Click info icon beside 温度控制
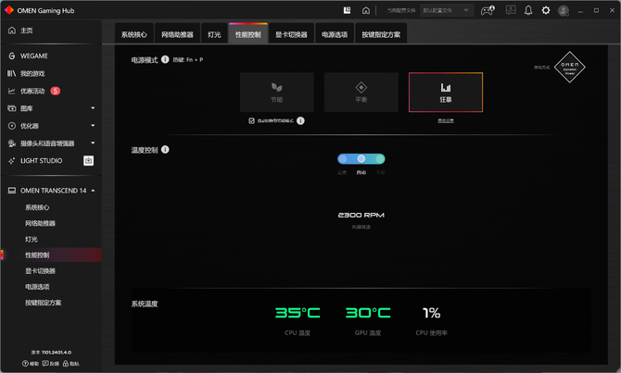 (165, 150)
